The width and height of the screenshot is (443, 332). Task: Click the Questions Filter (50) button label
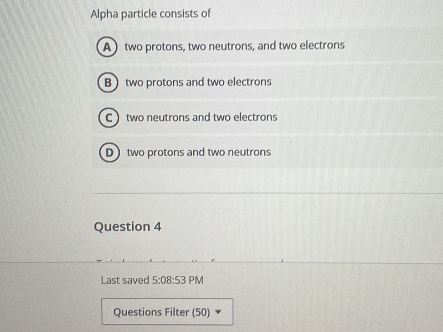coord(160,312)
